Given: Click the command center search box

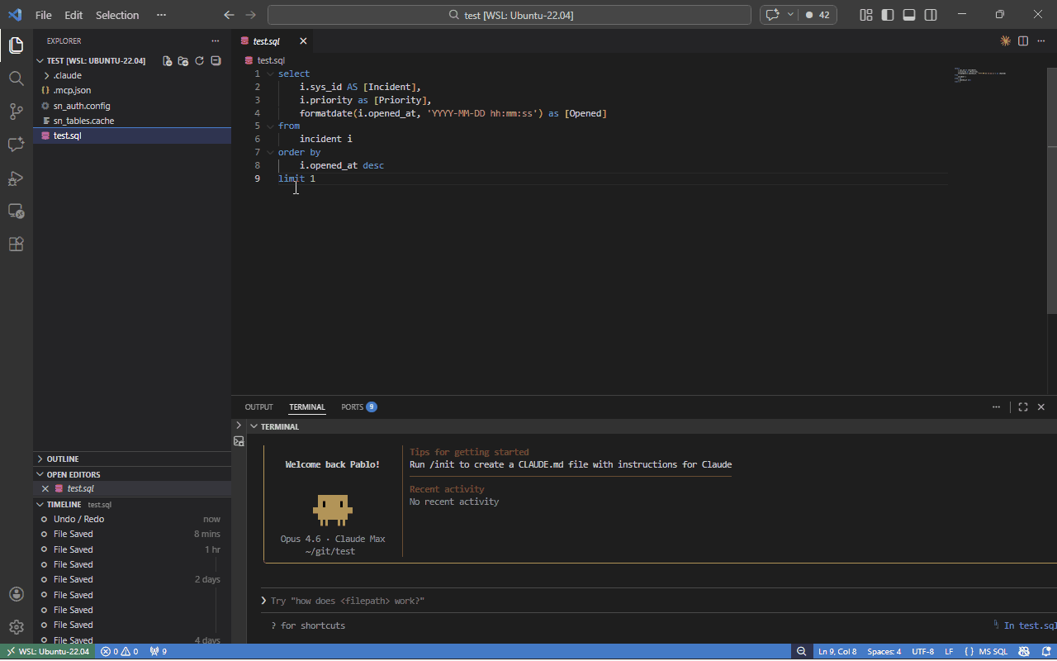Looking at the screenshot, I should [x=510, y=15].
